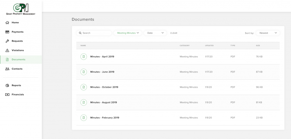Go to Documents in the sidebar

(x=18, y=60)
